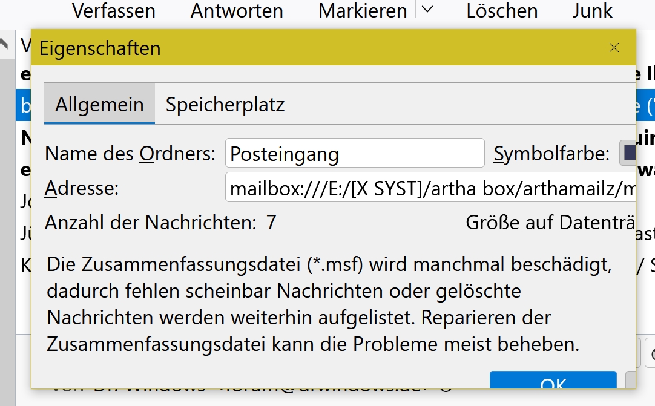
Task: Click the folder name field containing Posteingang
Action: [354, 154]
